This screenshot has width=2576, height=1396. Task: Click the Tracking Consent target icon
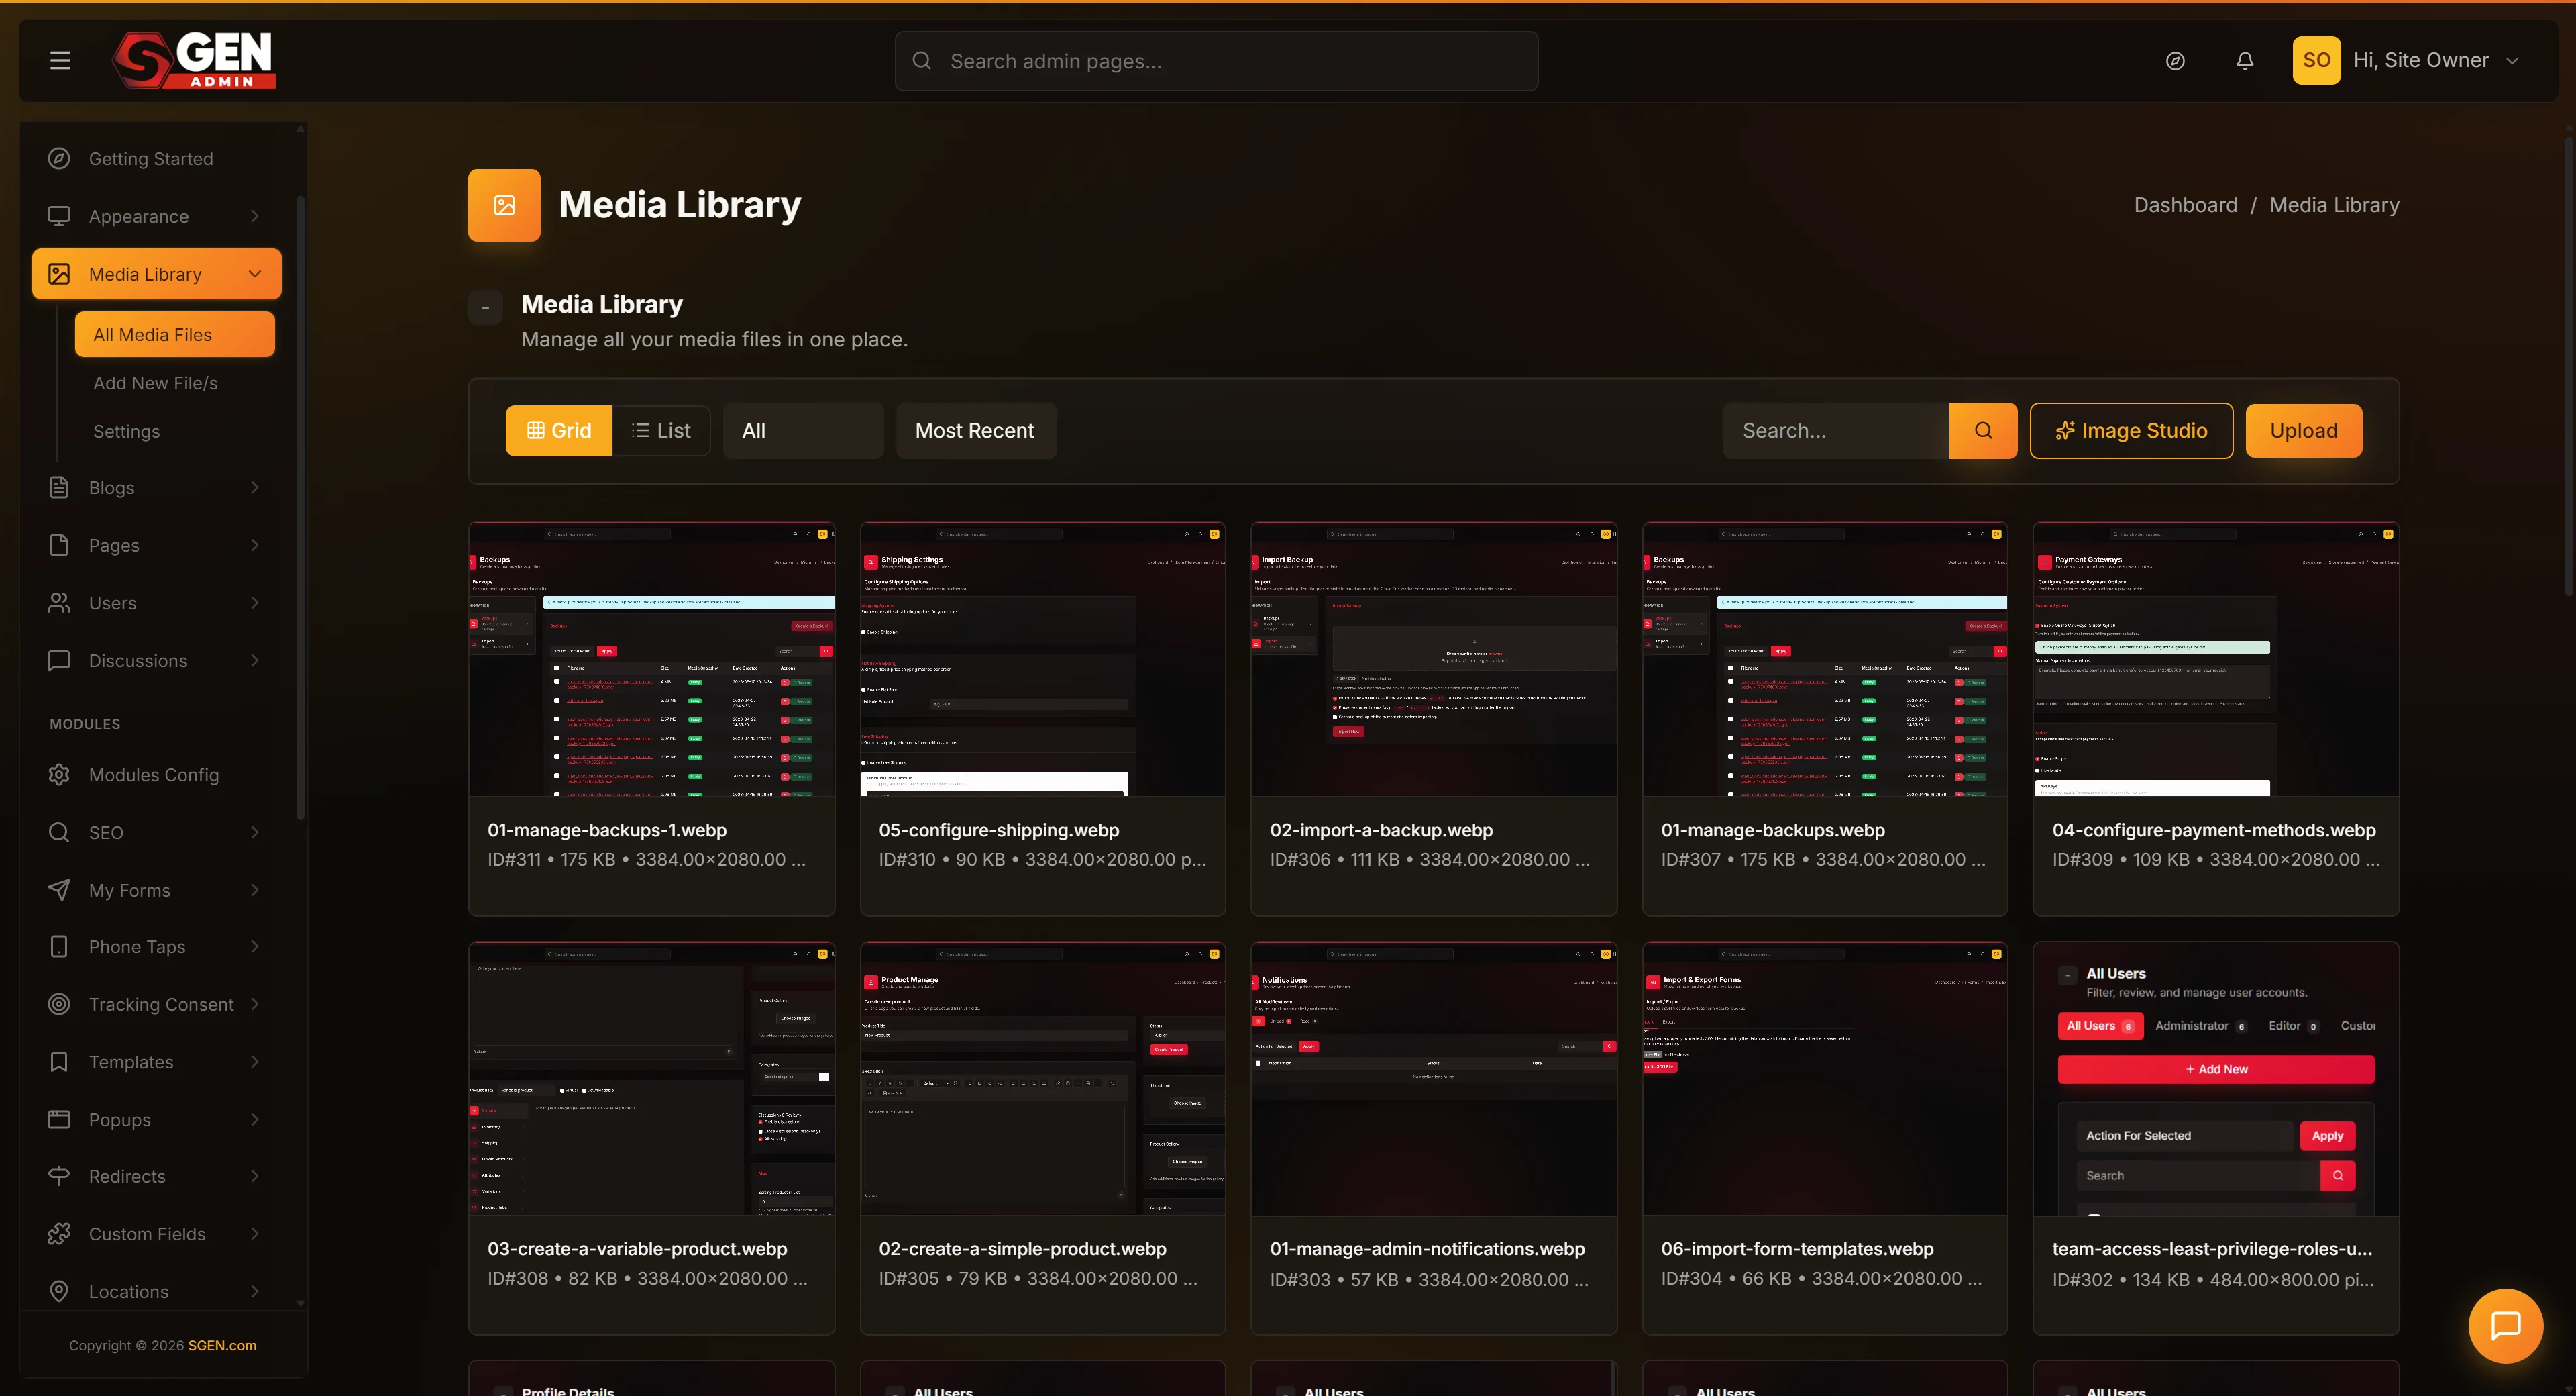point(59,1004)
